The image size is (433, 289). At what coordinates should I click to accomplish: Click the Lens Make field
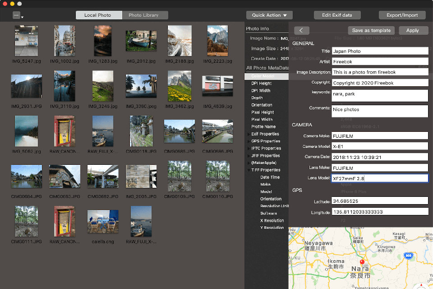coord(380,168)
